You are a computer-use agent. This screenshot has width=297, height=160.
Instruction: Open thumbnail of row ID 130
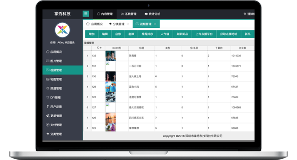pyautogui.click(x=110, y=76)
